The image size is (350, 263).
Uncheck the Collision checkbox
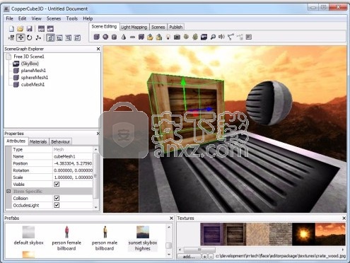(x=57, y=198)
